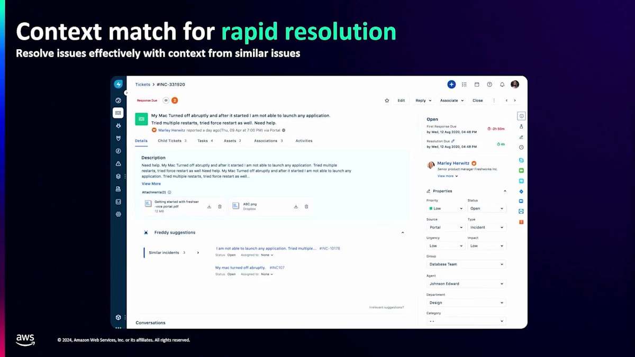Click View More in Description
The width and height of the screenshot is (635, 357).
point(151,184)
